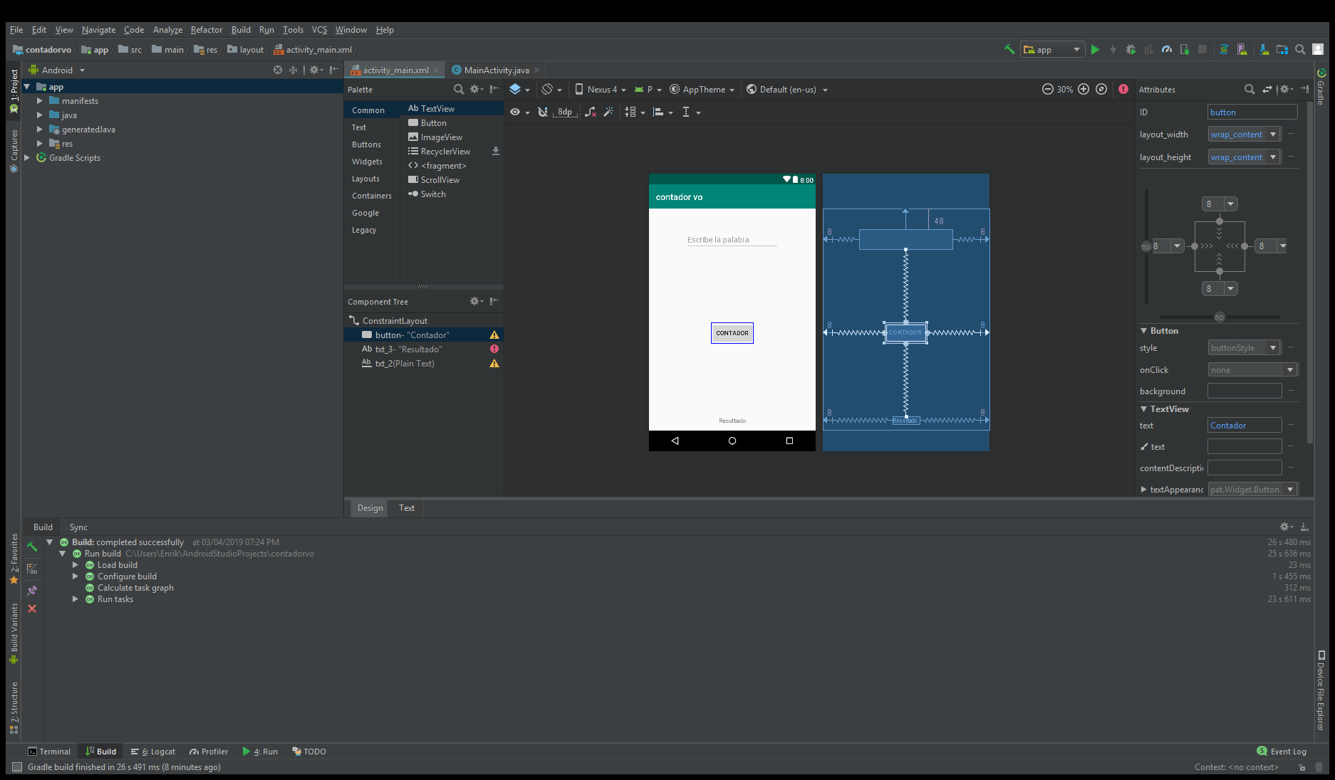
Task: Open the app run configuration dropdown
Action: tap(1053, 49)
